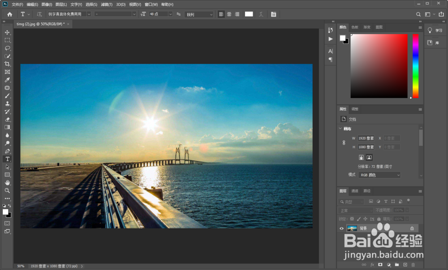Toggle link between canvas width and height
Image resolution: width=448 pixels, height=270 pixels.
point(344,142)
